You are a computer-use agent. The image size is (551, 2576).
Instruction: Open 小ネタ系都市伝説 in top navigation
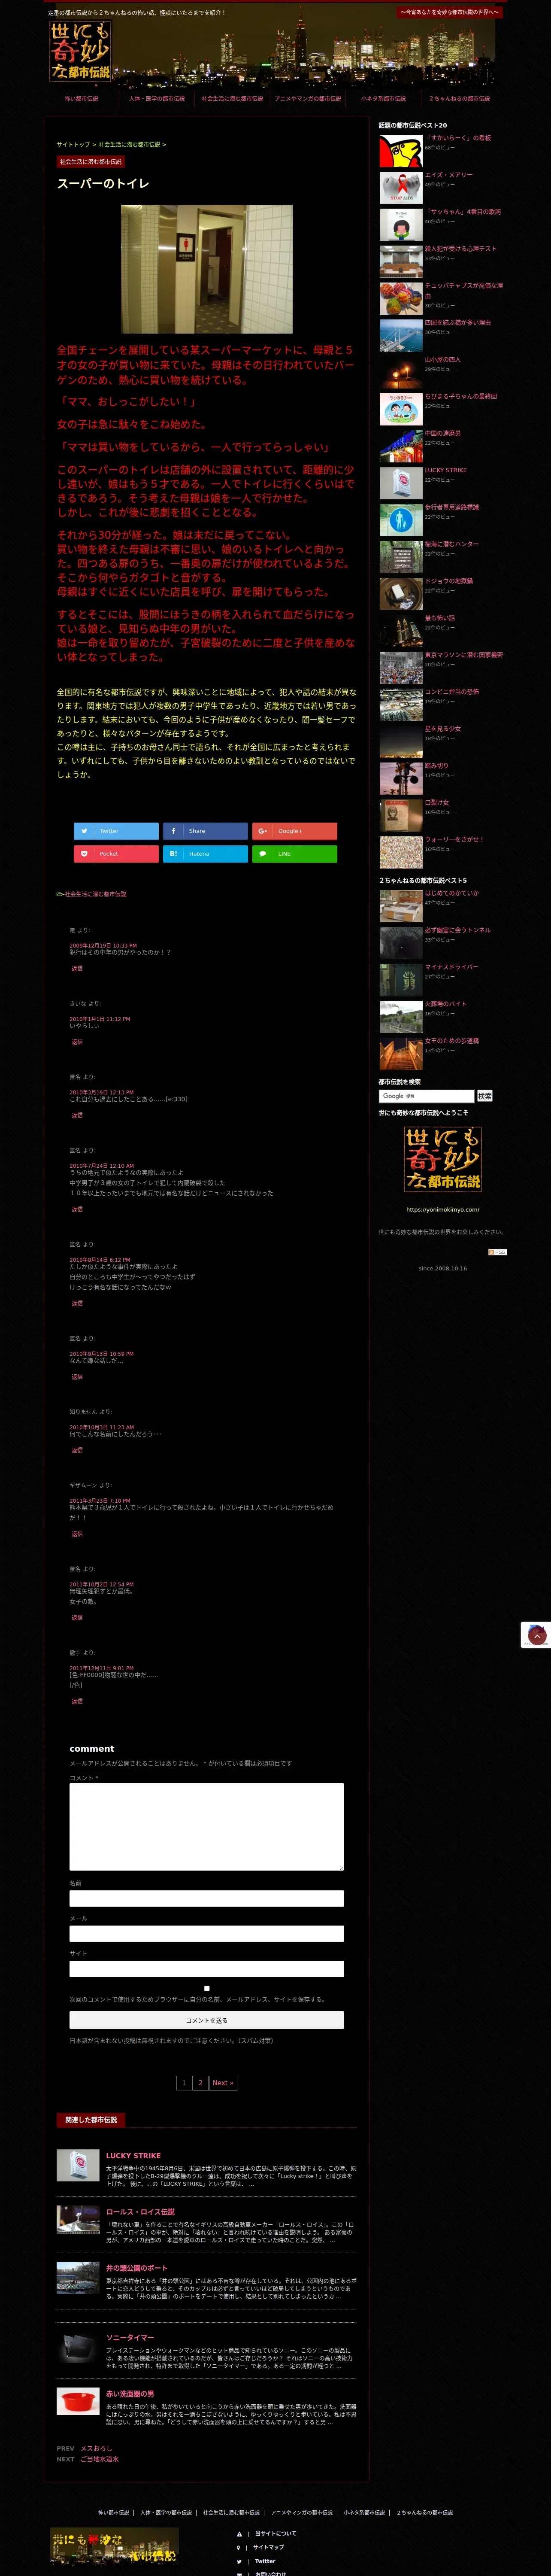click(x=383, y=99)
